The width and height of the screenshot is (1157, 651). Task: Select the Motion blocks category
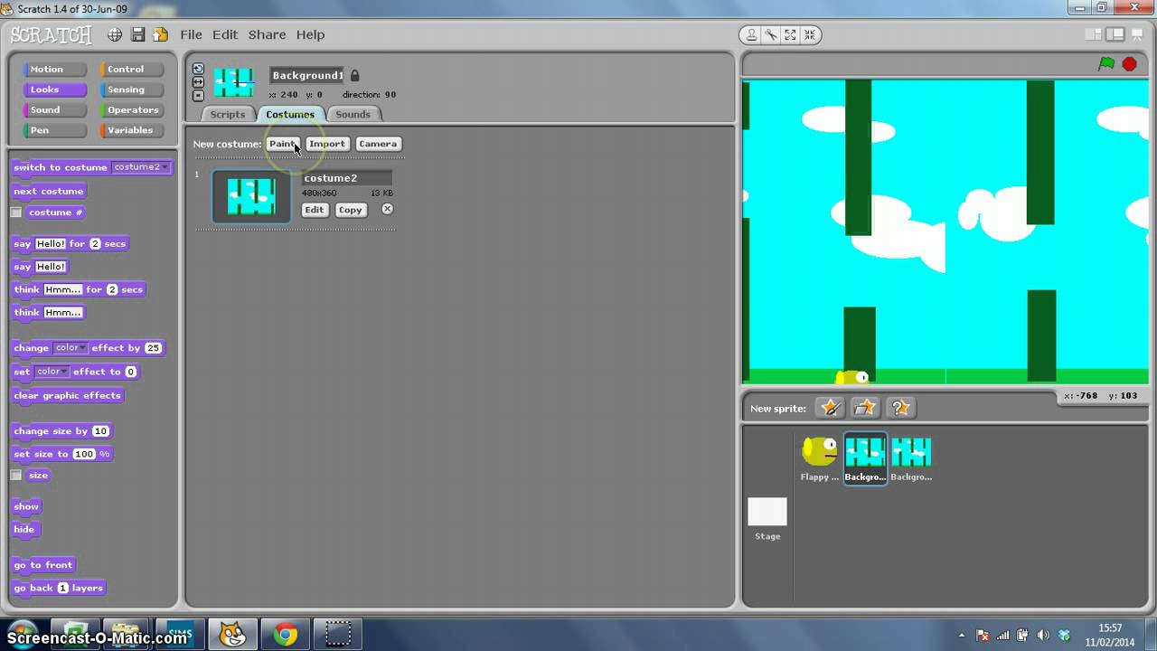tap(47, 69)
